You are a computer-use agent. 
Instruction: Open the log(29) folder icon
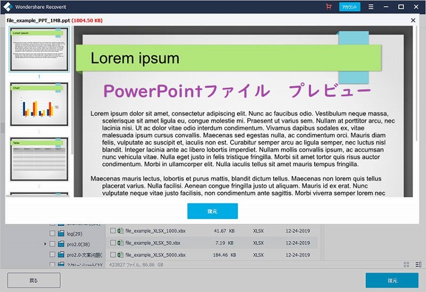(x=61, y=233)
